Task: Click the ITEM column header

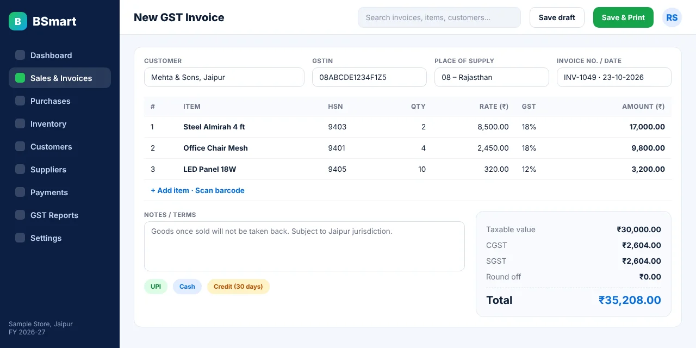Action: (192, 107)
